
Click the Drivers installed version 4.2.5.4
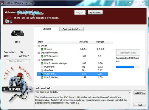click(84, 49)
